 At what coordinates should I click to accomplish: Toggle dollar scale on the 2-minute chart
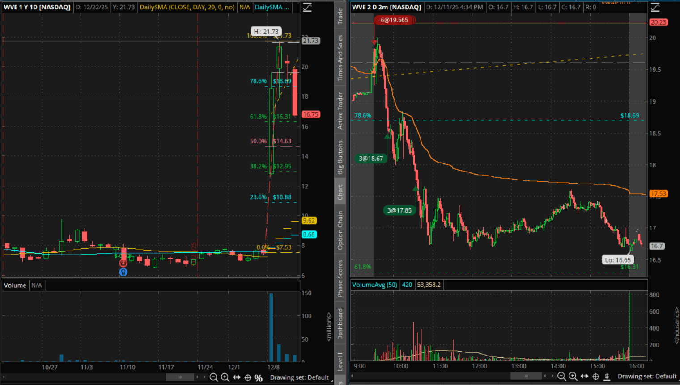607,377
